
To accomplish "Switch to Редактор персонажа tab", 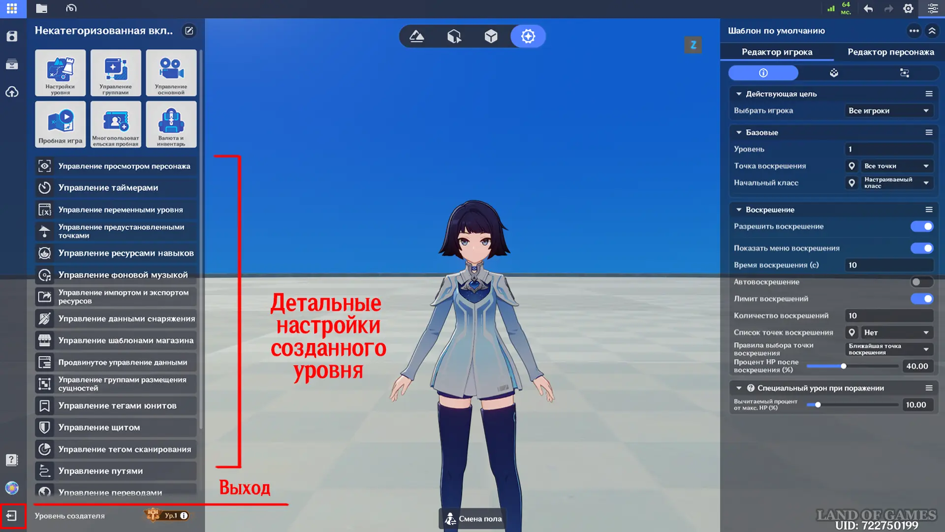I will point(890,52).
